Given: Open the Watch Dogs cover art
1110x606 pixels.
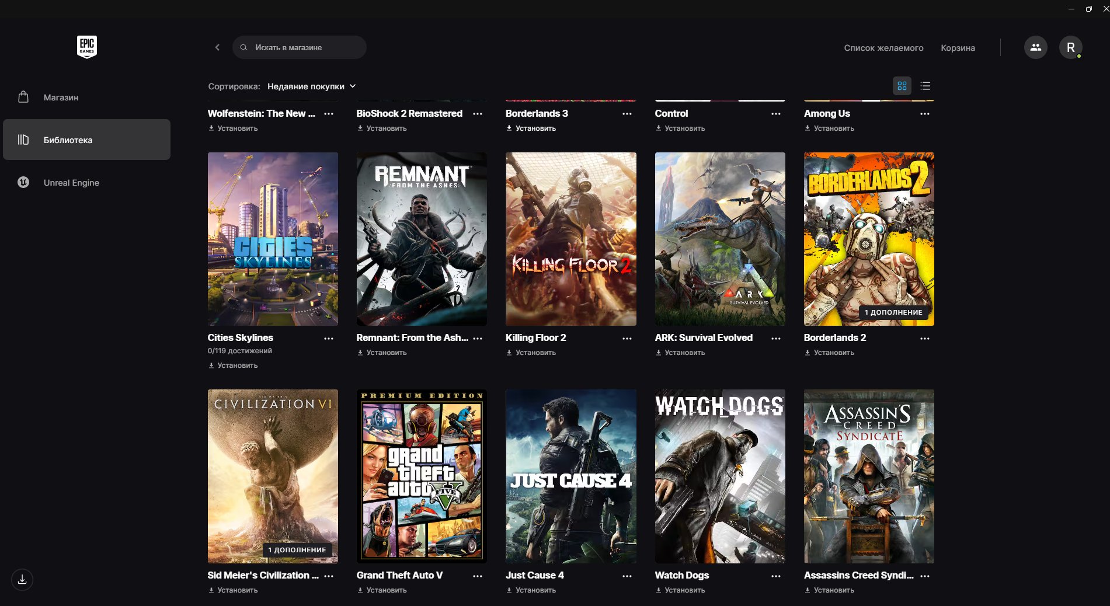Looking at the screenshot, I should [720, 476].
